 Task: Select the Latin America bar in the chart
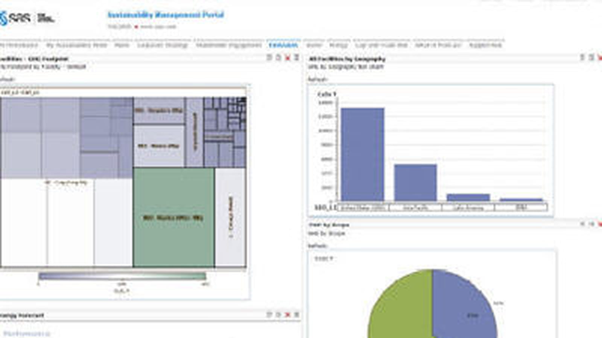[468, 198]
